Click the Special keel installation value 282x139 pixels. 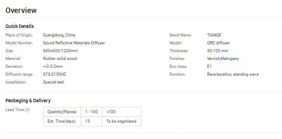click(x=53, y=82)
